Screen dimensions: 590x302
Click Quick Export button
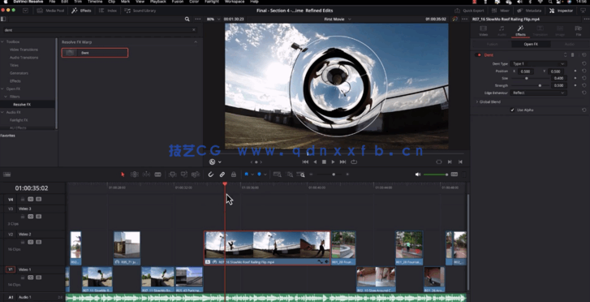click(x=469, y=11)
